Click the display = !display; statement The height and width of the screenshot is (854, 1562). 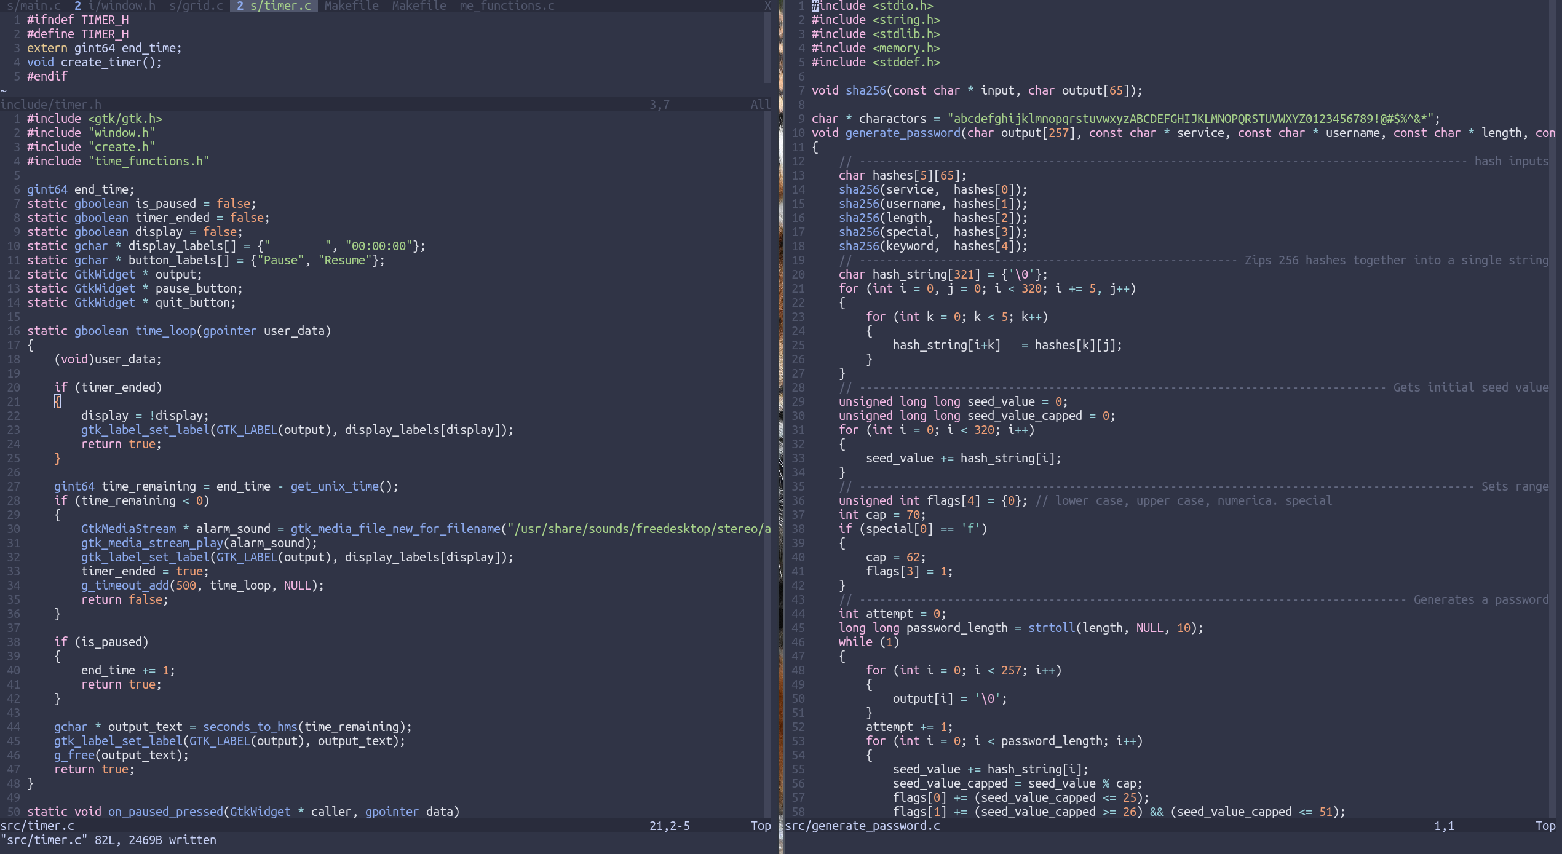145,416
